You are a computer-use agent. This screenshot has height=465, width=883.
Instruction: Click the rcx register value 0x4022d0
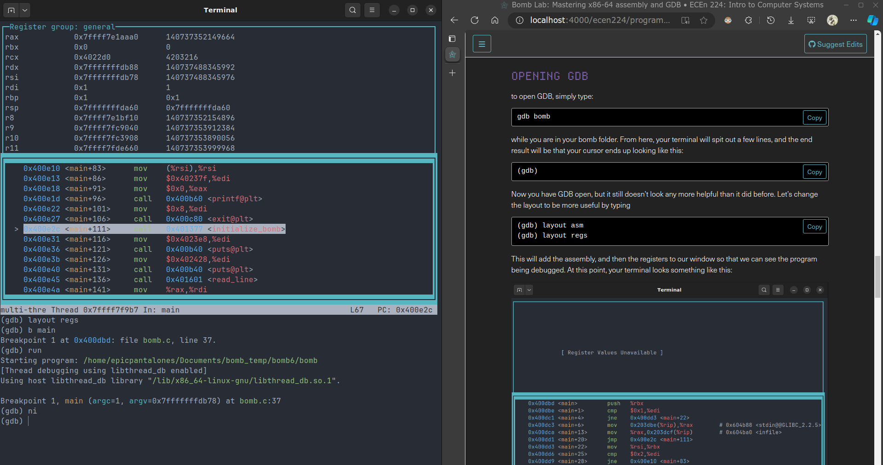pos(92,57)
